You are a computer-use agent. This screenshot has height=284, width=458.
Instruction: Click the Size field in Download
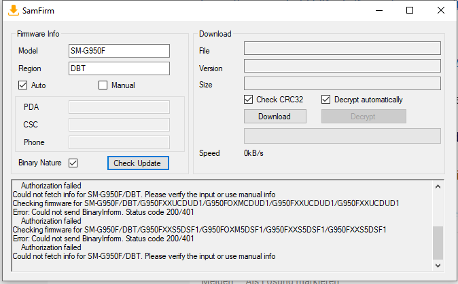tap(342, 83)
